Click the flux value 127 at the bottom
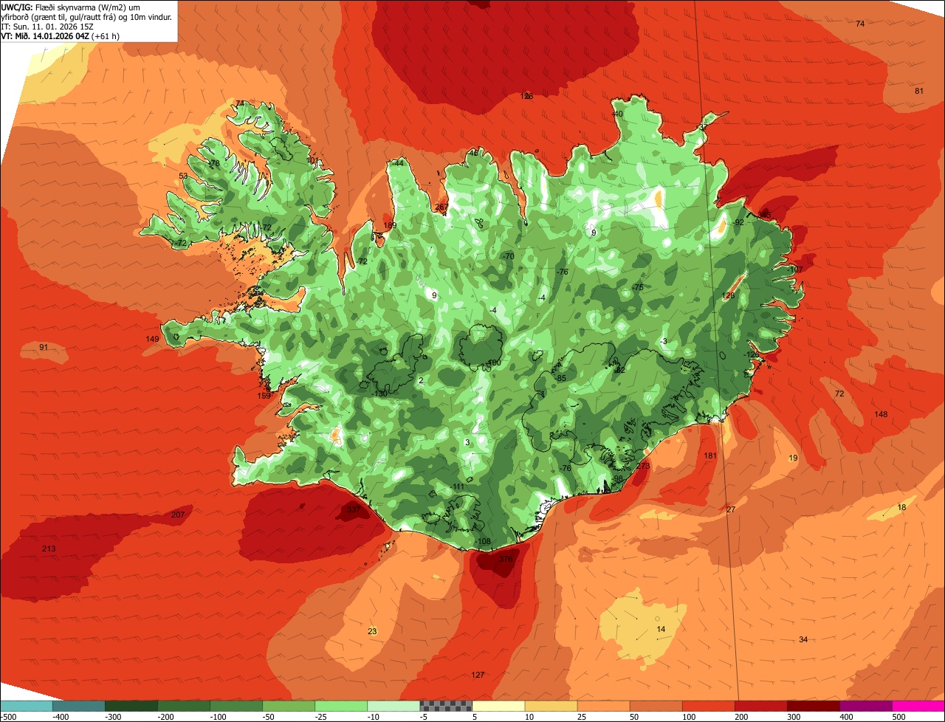 (478, 675)
